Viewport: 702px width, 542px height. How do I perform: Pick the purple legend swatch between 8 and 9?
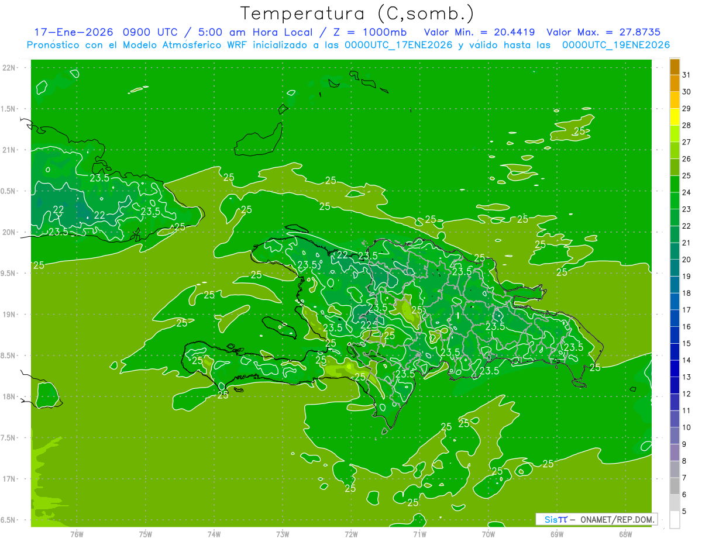point(675,453)
